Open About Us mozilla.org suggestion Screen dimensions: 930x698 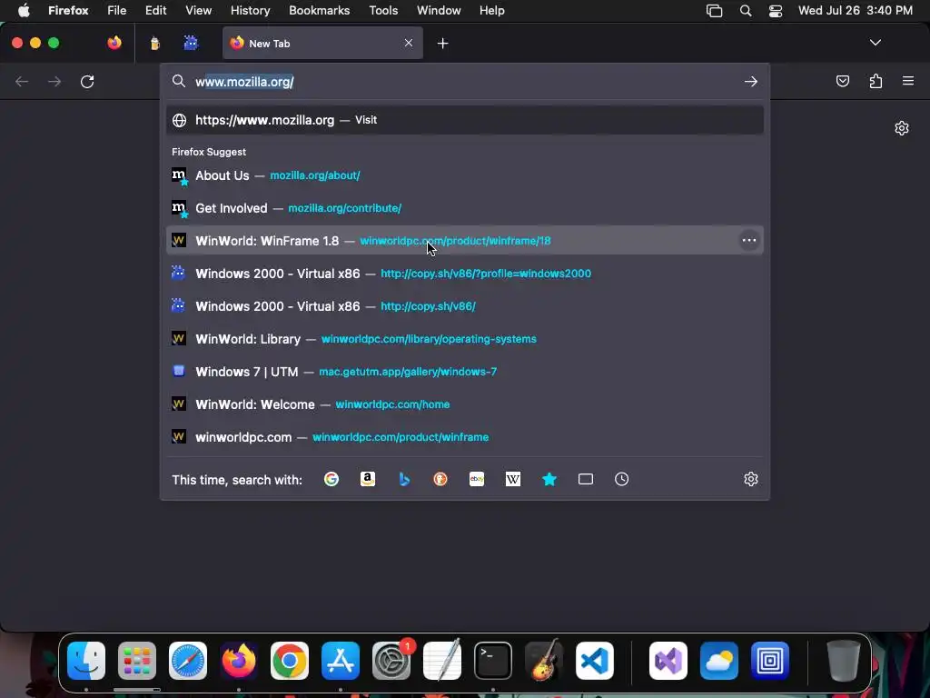click(464, 175)
